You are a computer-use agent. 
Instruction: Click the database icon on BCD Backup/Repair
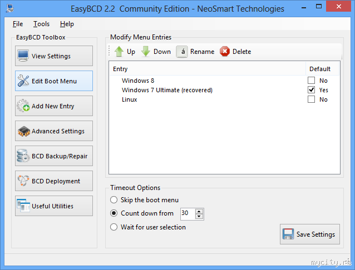(x=23, y=156)
